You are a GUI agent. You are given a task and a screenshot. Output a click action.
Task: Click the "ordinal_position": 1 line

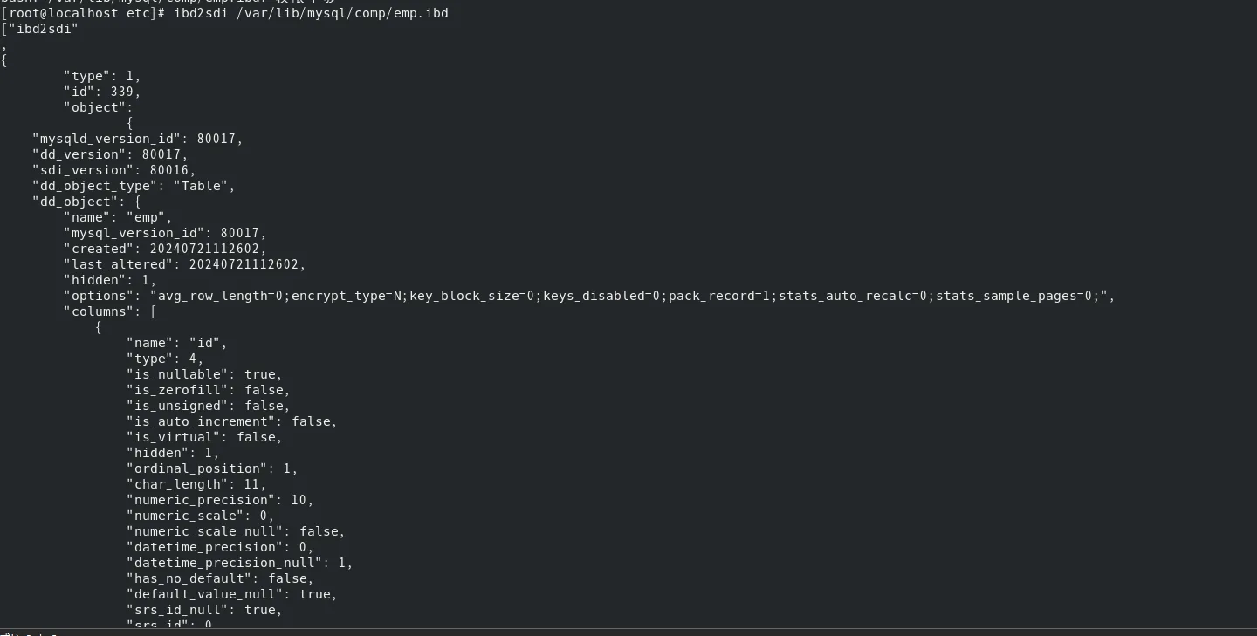[x=213, y=468]
